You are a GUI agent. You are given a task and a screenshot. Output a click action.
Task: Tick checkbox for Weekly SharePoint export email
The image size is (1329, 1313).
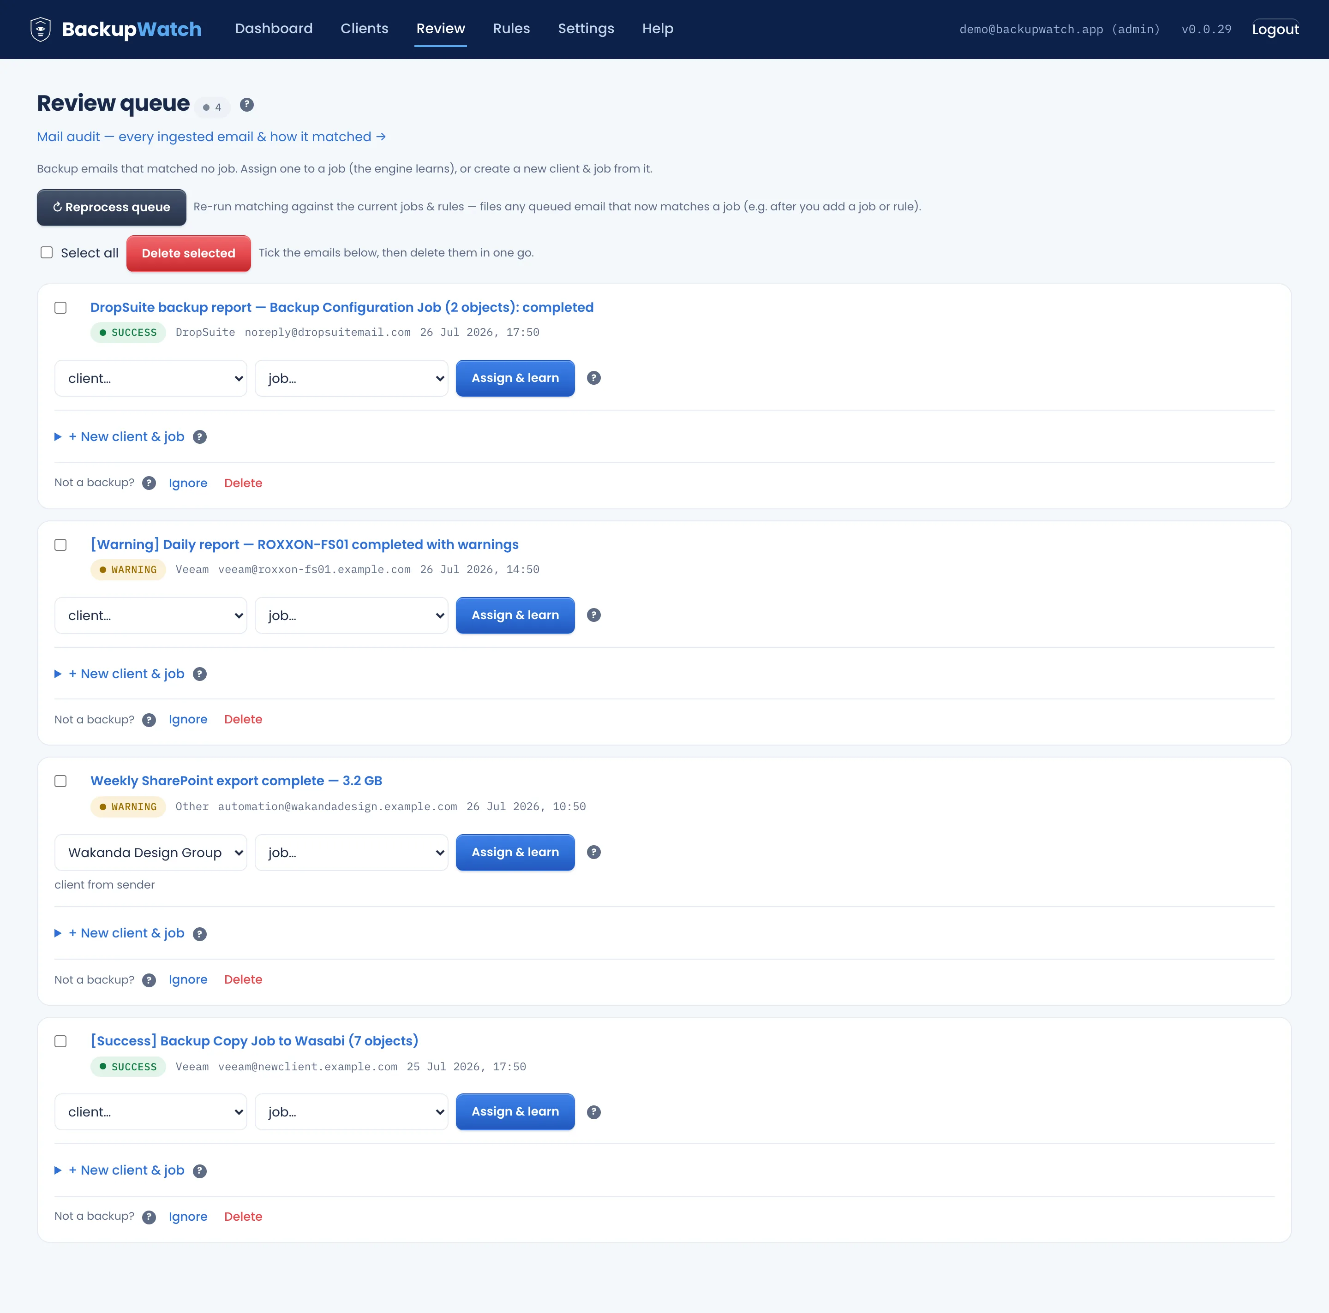tap(60, 781)
